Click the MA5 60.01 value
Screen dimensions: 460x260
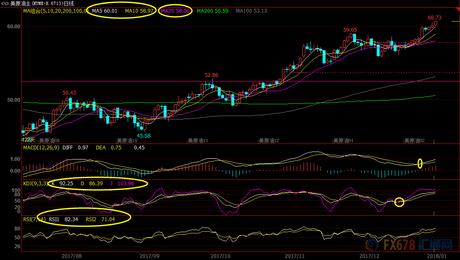tap(105, 11)
